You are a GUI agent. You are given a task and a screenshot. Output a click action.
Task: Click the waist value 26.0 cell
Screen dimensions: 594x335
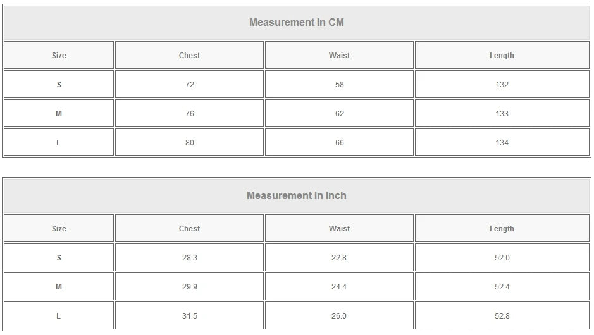(x=339, y=316)
